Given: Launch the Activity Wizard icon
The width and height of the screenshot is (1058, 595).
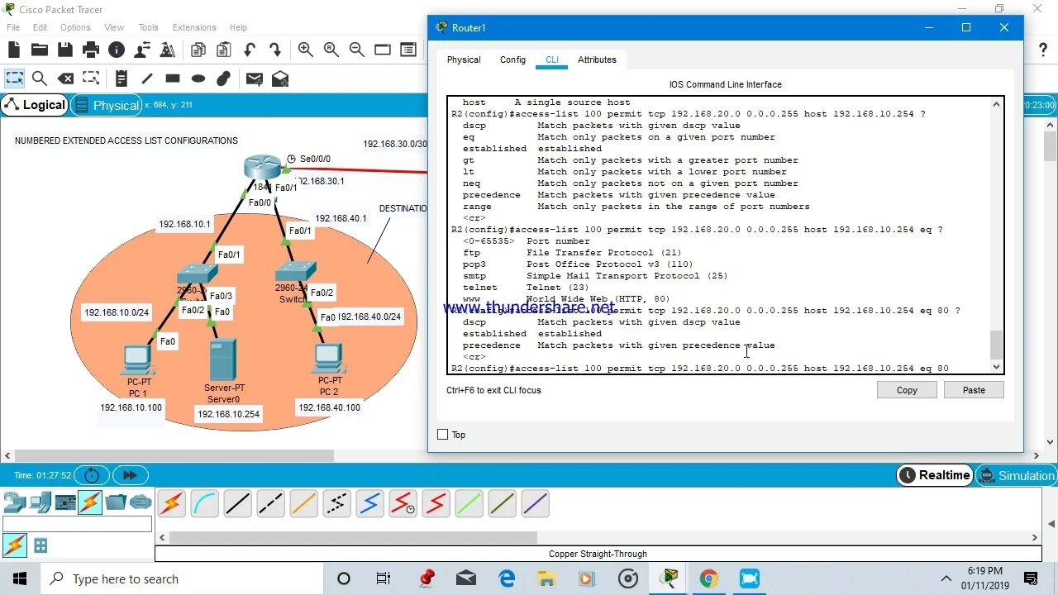Looking at the screenshot, I should click(168, 50).
